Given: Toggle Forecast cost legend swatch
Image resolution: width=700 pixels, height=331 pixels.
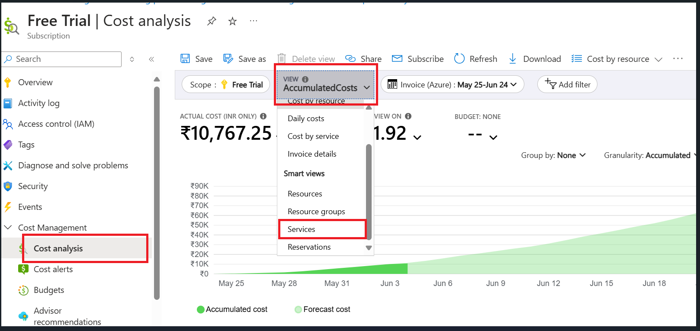Looking at the screenshot, I should click(x=298, y=309).
